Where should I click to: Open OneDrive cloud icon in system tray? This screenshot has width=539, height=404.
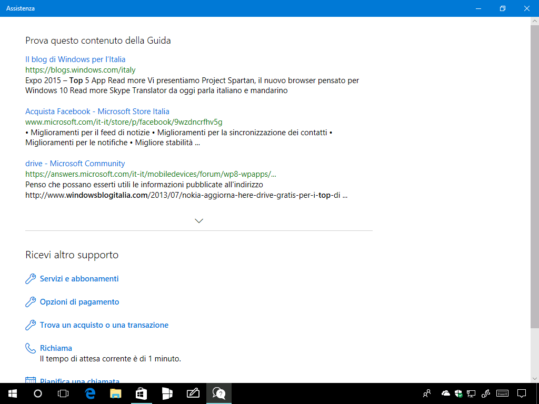click(x=446, y=393)
